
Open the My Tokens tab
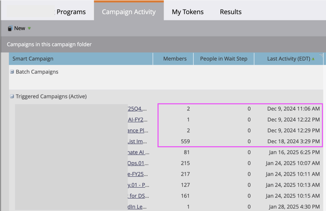click(x=188, y=12)
